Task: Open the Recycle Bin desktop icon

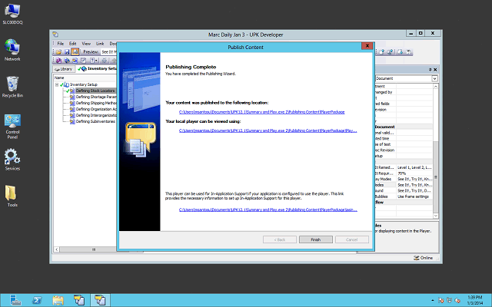Action: point(12,87)
